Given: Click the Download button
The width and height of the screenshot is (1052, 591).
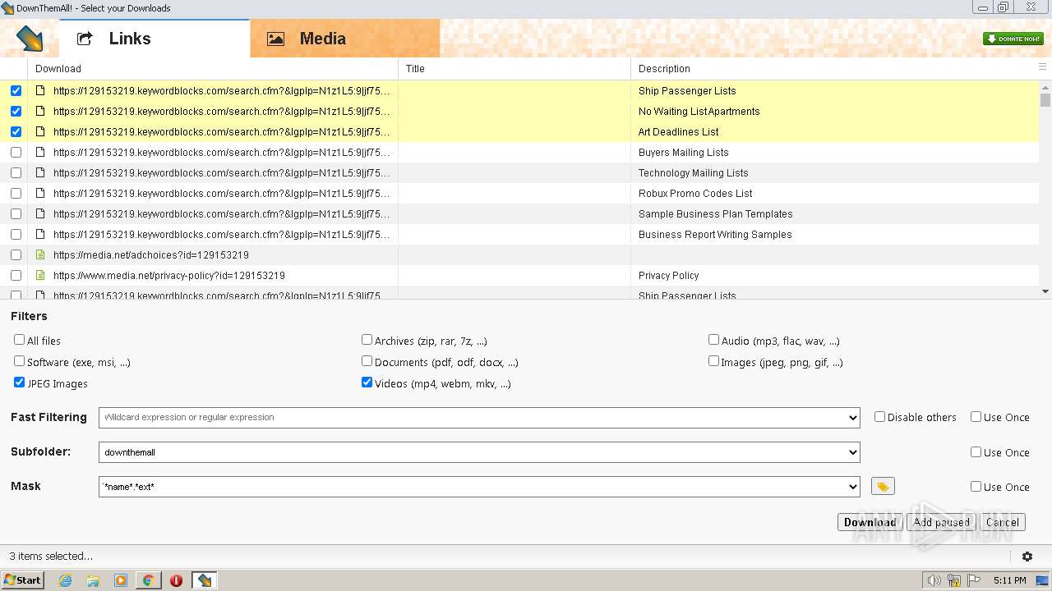Looking at the screenshot, I should coord(870,522).
